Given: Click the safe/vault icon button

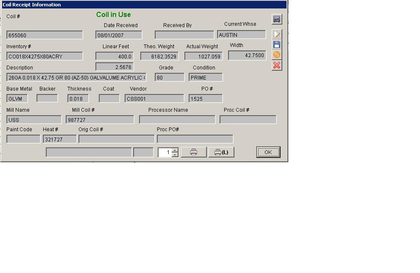Looking at the screenshot, I should tap(276, 19).
